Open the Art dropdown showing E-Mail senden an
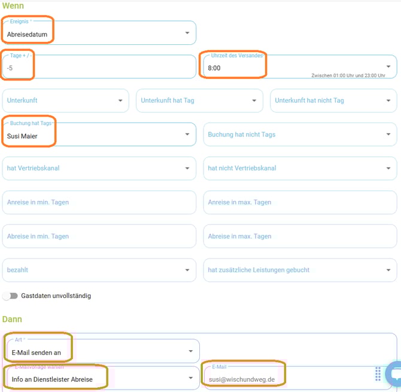 click(102, 352)
